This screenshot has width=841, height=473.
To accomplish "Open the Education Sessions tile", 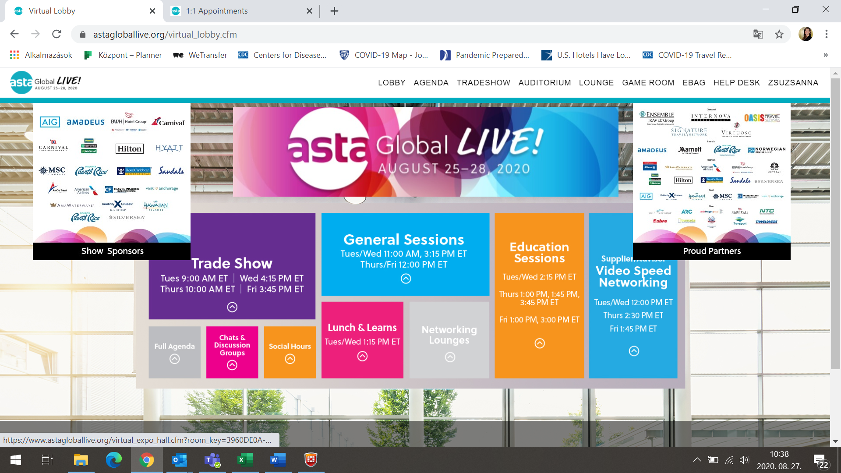I will click(x=539, y=296).
